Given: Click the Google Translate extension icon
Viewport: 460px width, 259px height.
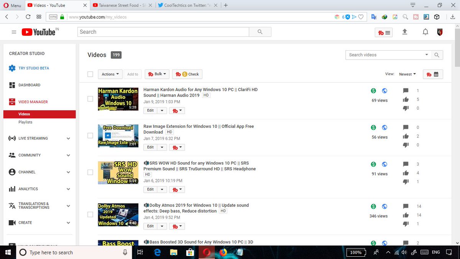Looking at the screenshot, I should [x=374, y=17].
